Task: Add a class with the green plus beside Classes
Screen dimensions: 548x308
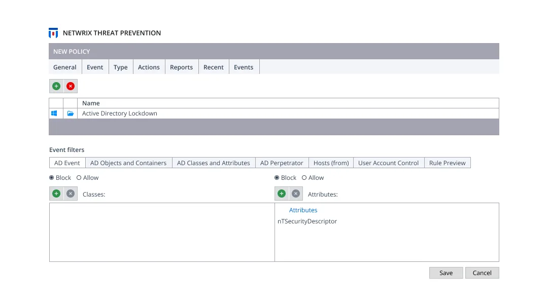Action: tap(56, 194)
